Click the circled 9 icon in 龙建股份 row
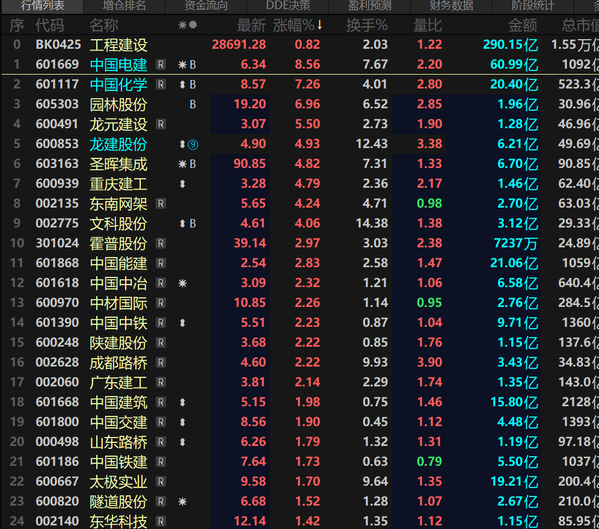The height and width of the screenshot is (529, 599). [193, 144]
